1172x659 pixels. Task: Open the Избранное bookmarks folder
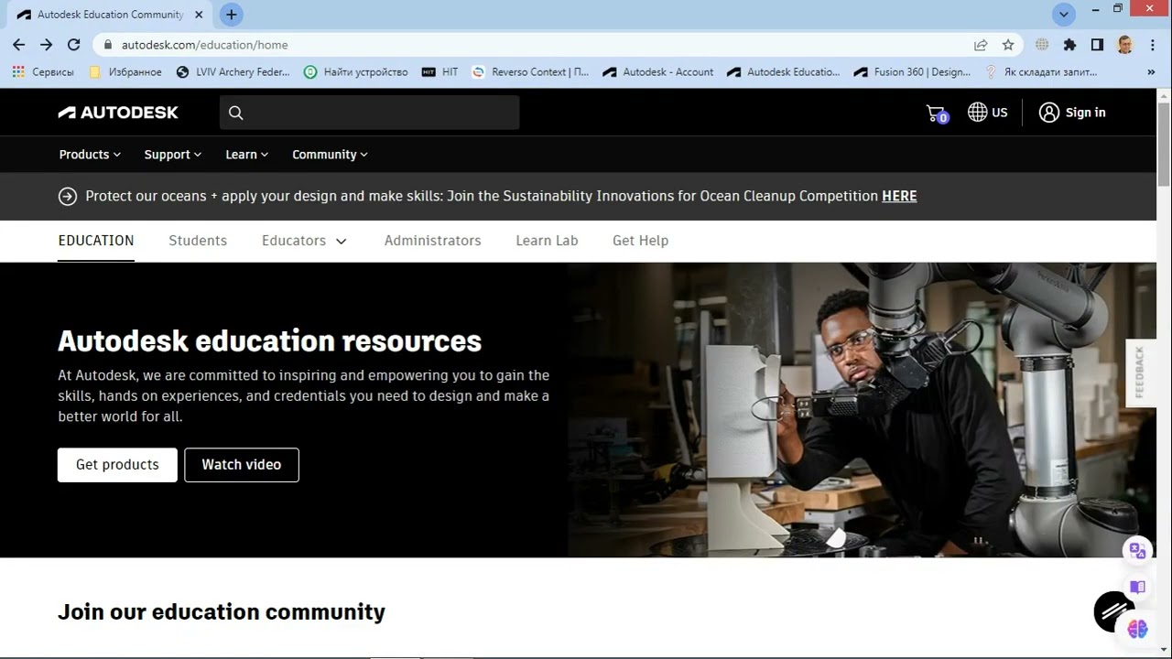click(125, 71)
